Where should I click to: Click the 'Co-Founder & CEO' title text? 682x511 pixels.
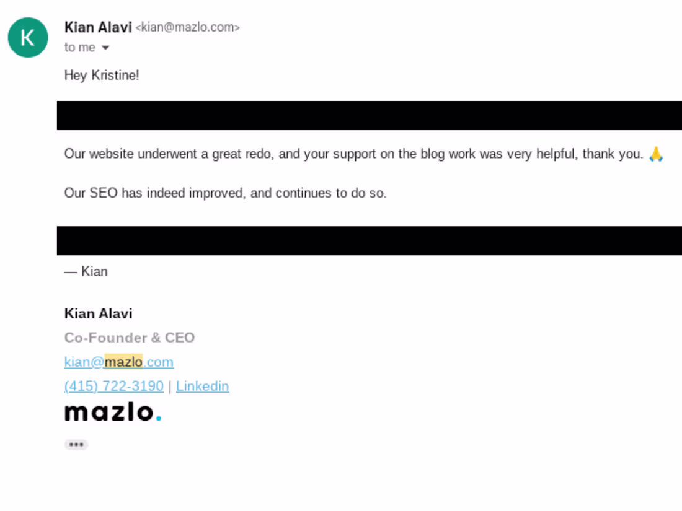point(129,338)
